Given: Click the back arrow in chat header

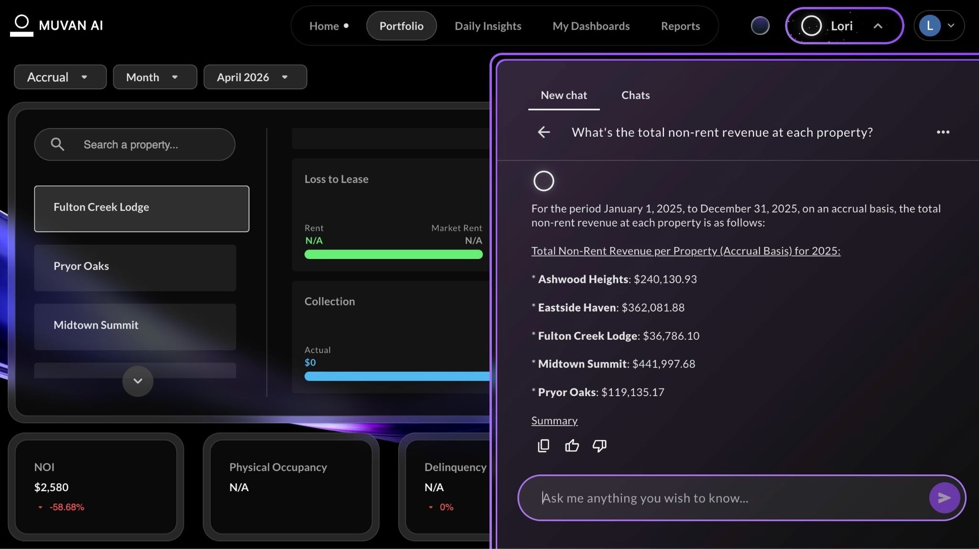Looking at the screenshot, I should [x=544, y=132].
